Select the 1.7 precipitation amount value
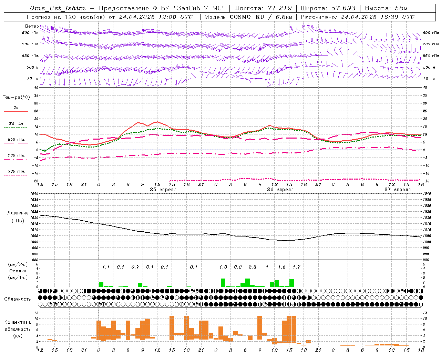Screen dimensions: 441x353 [296, 267]
